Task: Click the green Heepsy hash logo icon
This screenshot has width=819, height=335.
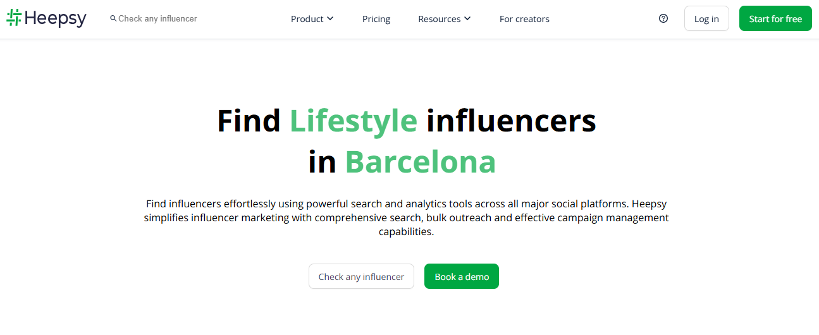Action: 14,18
